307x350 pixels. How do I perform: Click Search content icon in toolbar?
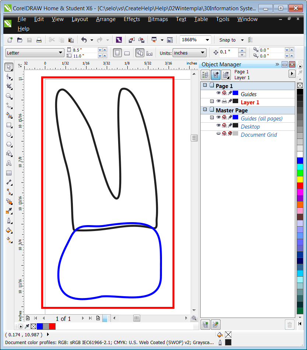[x=119, y=40]
